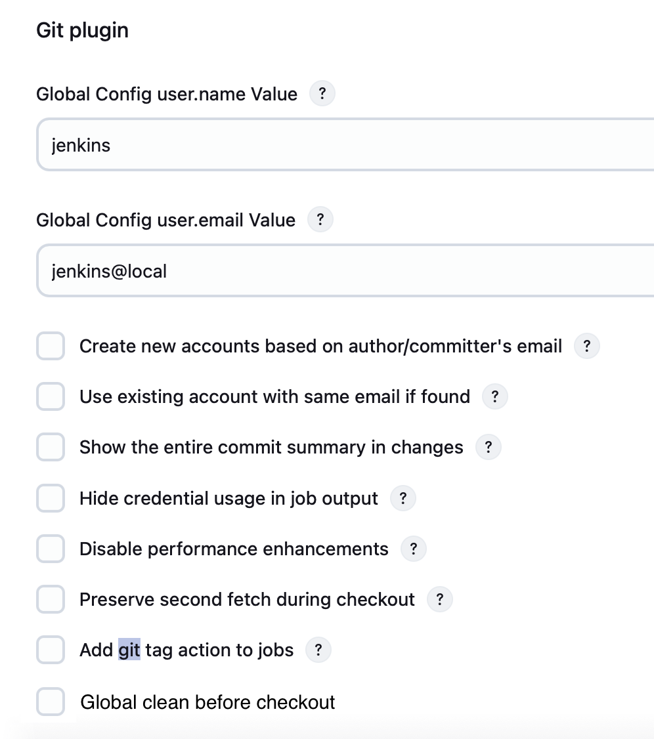Enable Add git tag action to jobs
654x739 pixels.
(51, 650)
